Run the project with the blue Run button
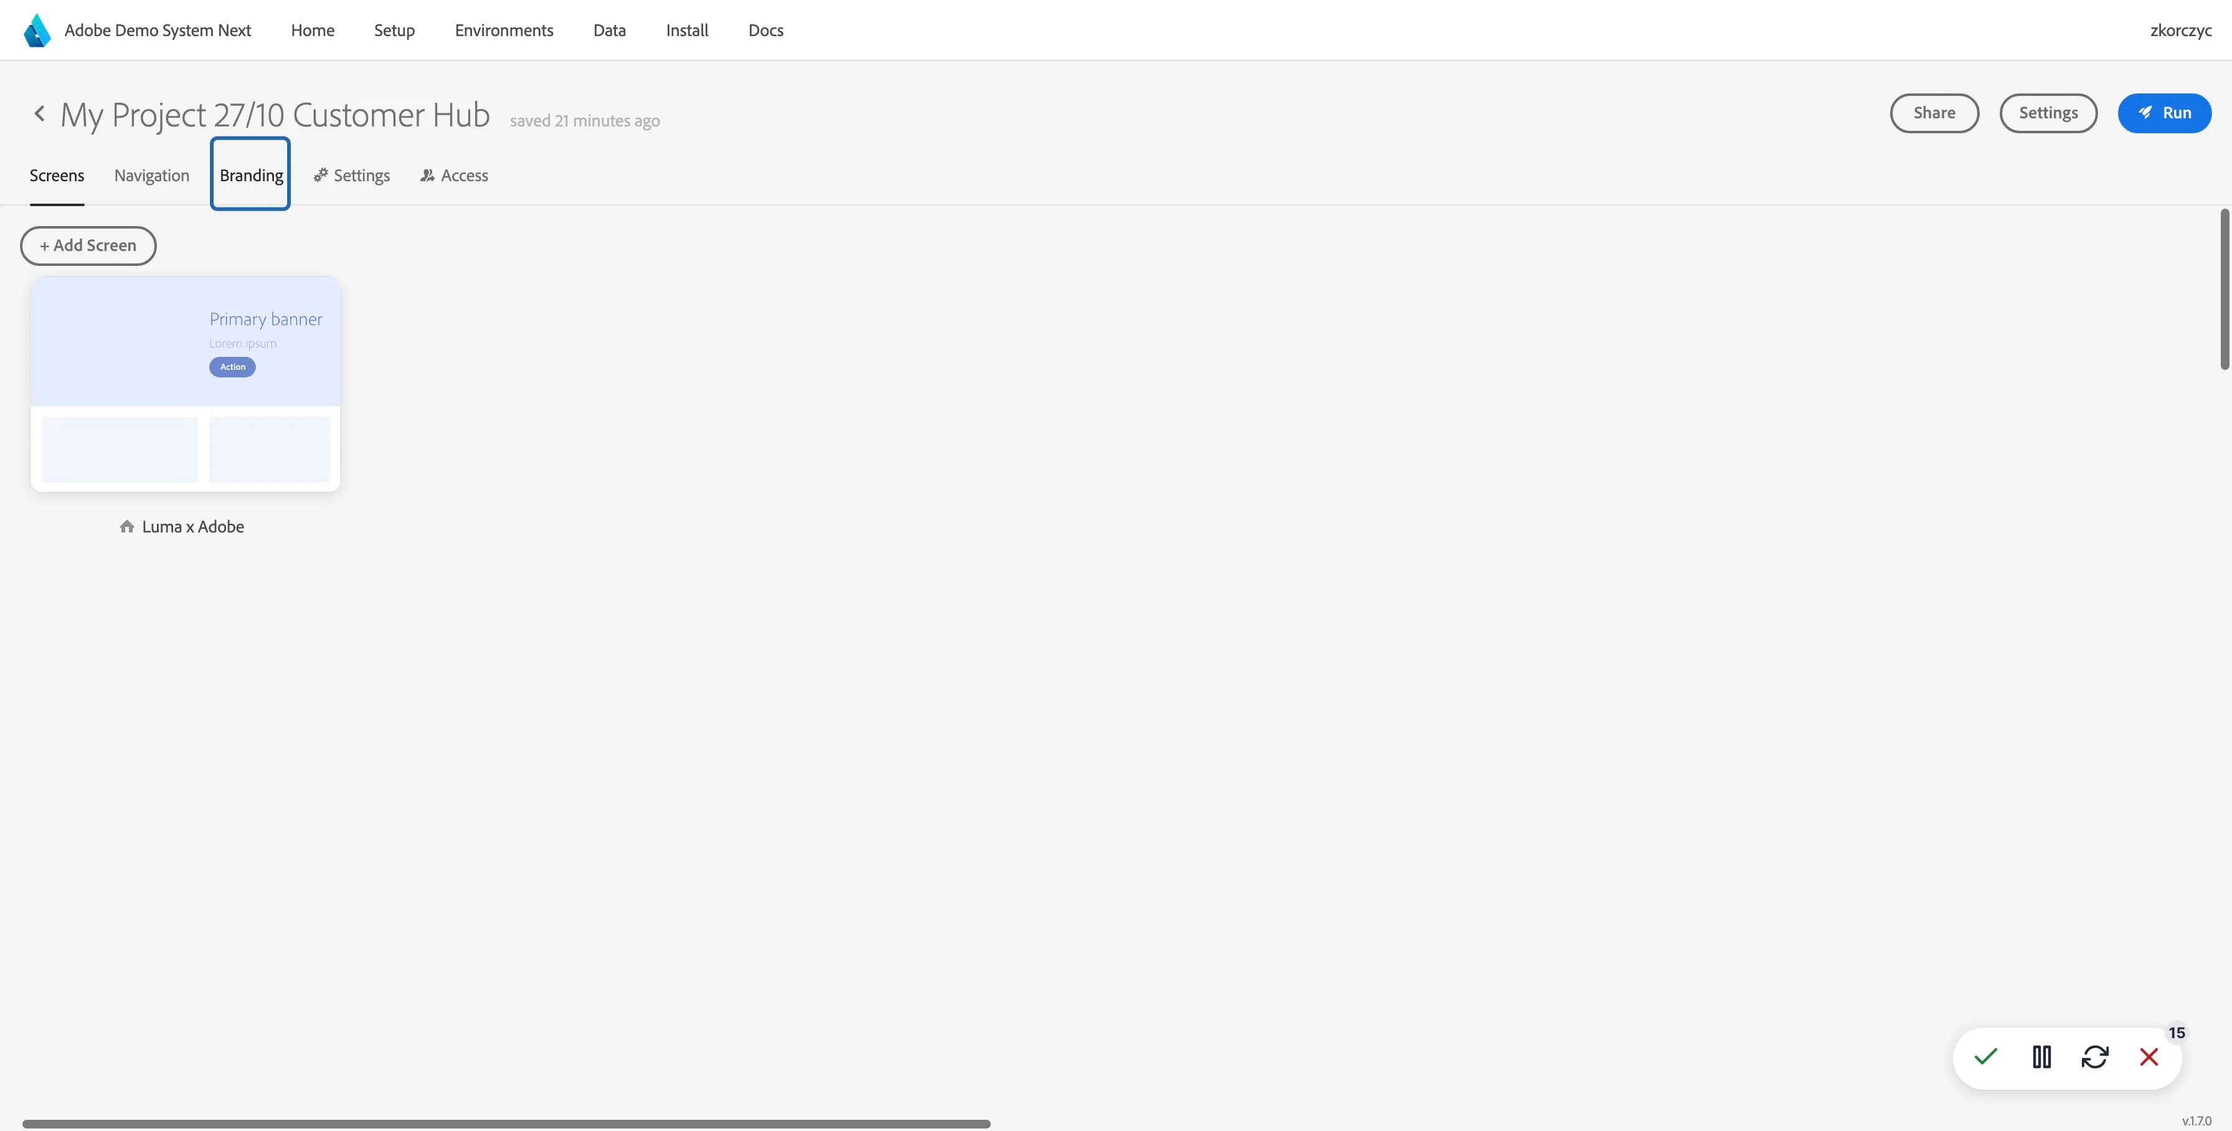Screen dimensions: 2232x1131 (x=2164, y=113)
